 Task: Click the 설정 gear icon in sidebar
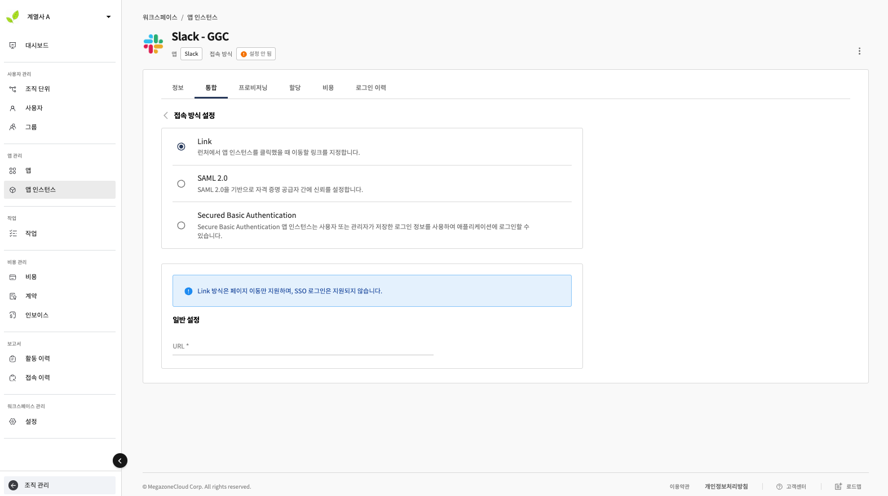click(x=12, y=422)
